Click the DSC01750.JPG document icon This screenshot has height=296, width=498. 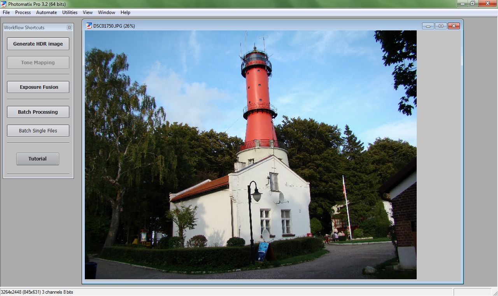tap(89, 26)
